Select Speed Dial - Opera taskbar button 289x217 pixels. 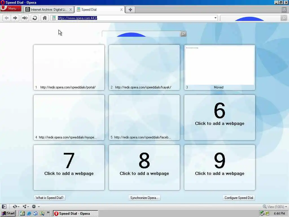76,214
